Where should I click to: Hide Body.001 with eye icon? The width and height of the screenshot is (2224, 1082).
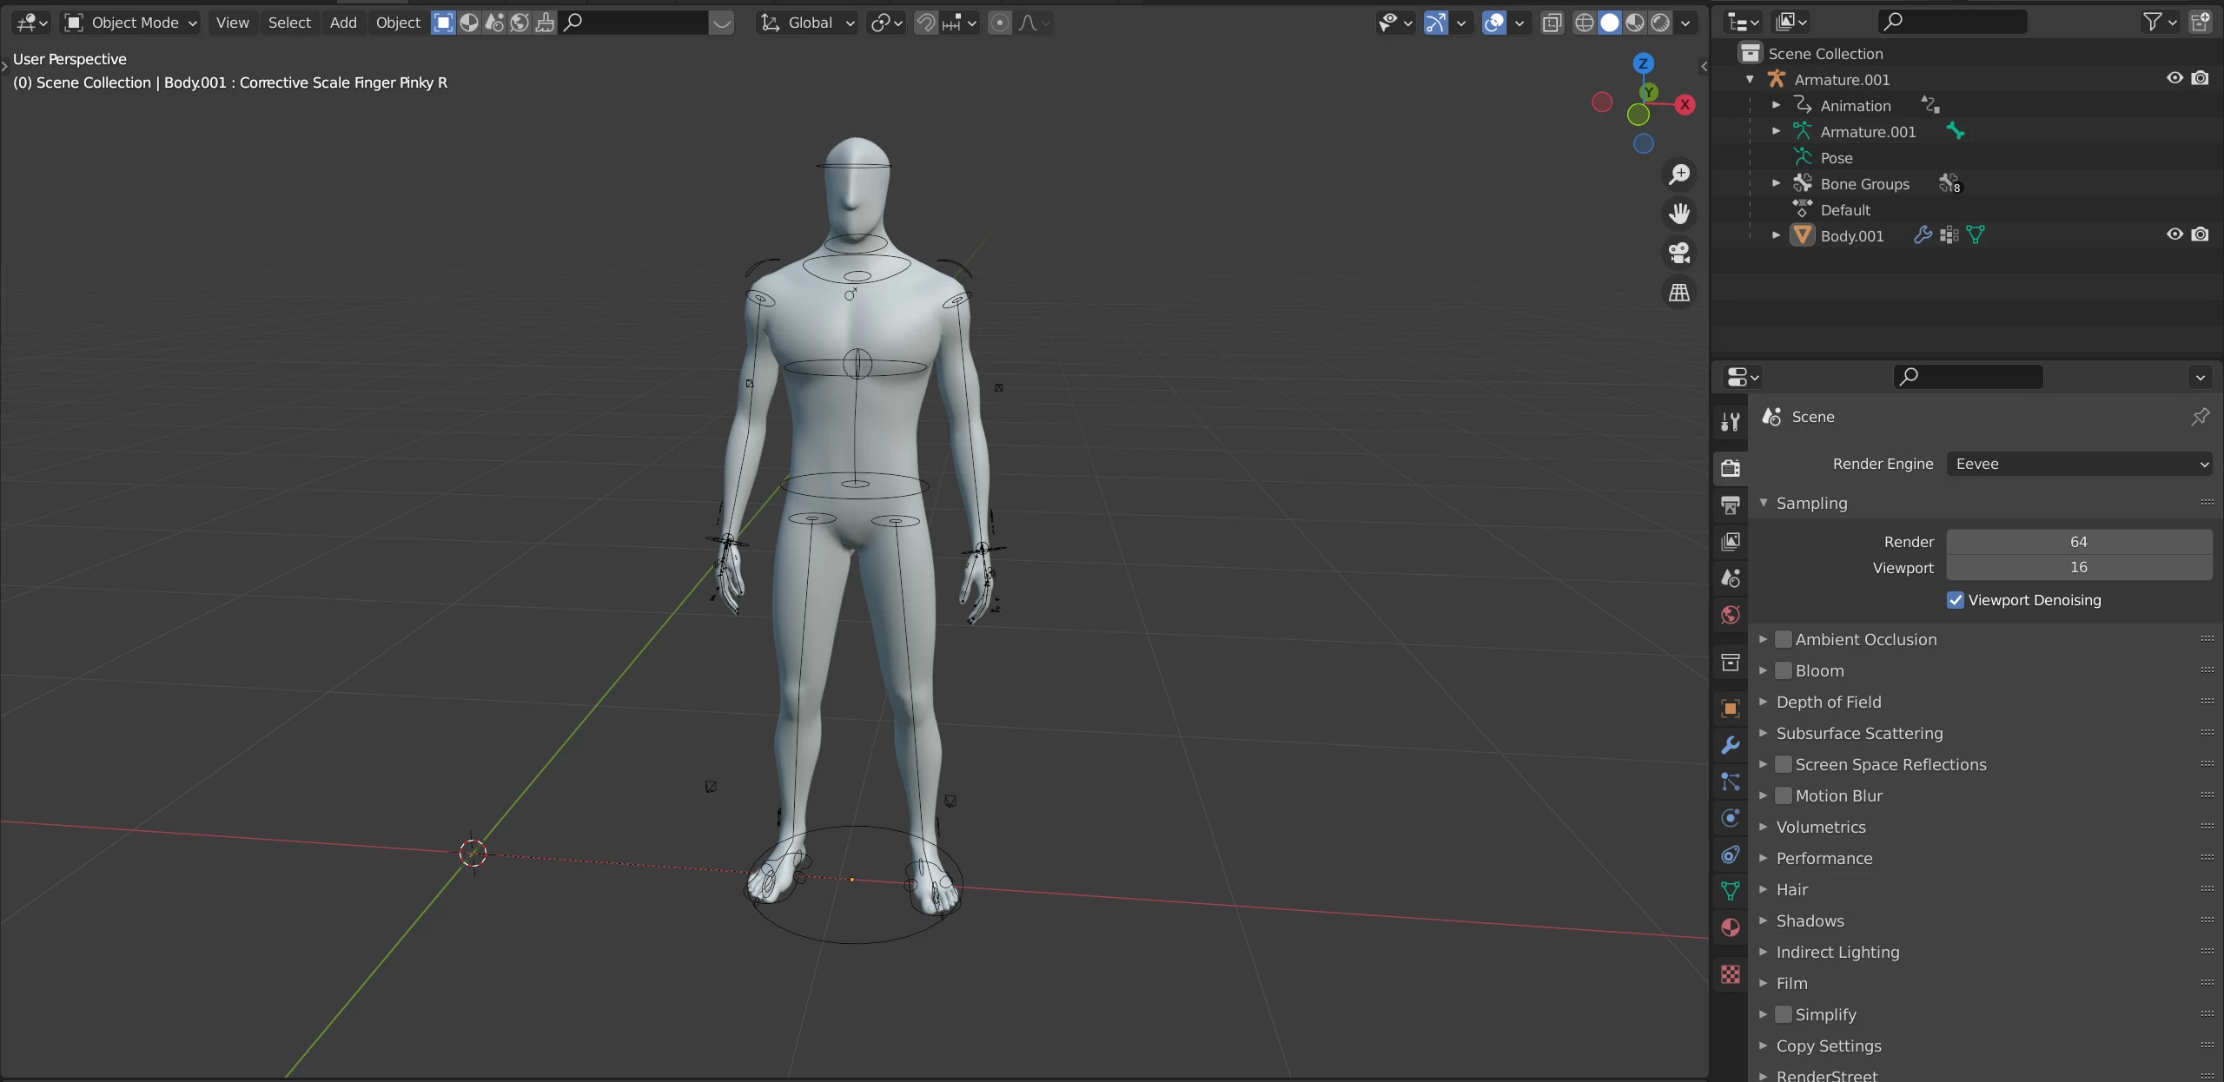(x=2174, y=234)
